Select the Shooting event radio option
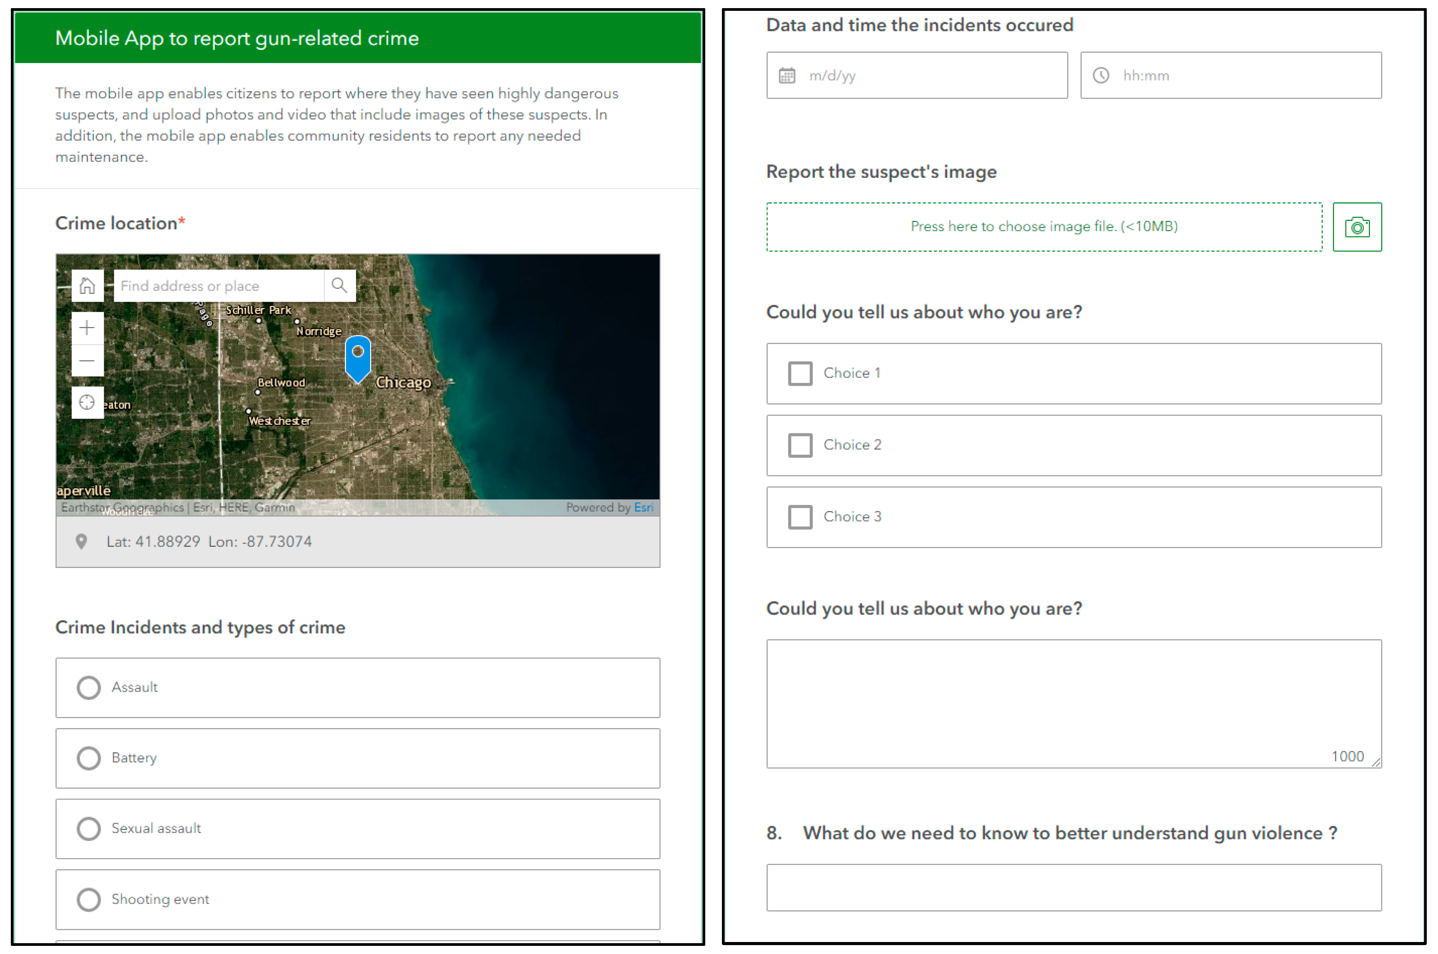 pyautogui.click(x=89, y=899)
